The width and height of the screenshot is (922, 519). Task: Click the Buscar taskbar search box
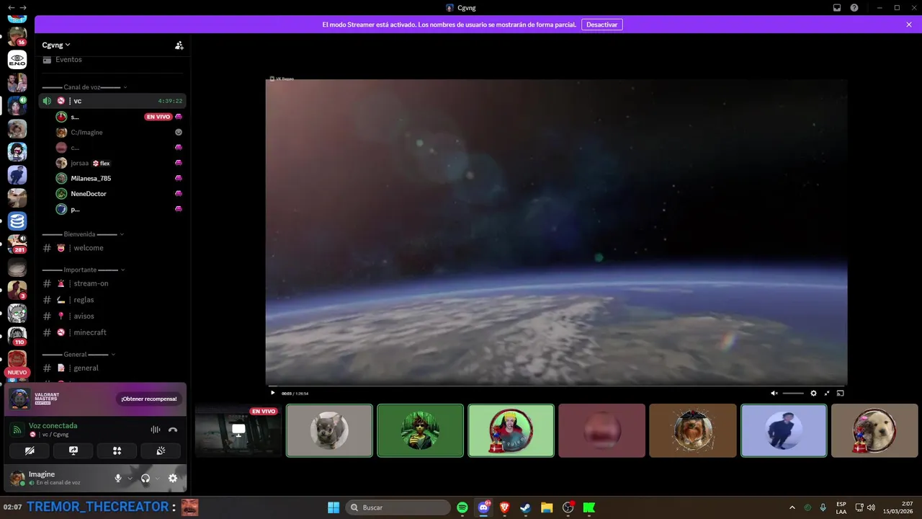point(398,507)
